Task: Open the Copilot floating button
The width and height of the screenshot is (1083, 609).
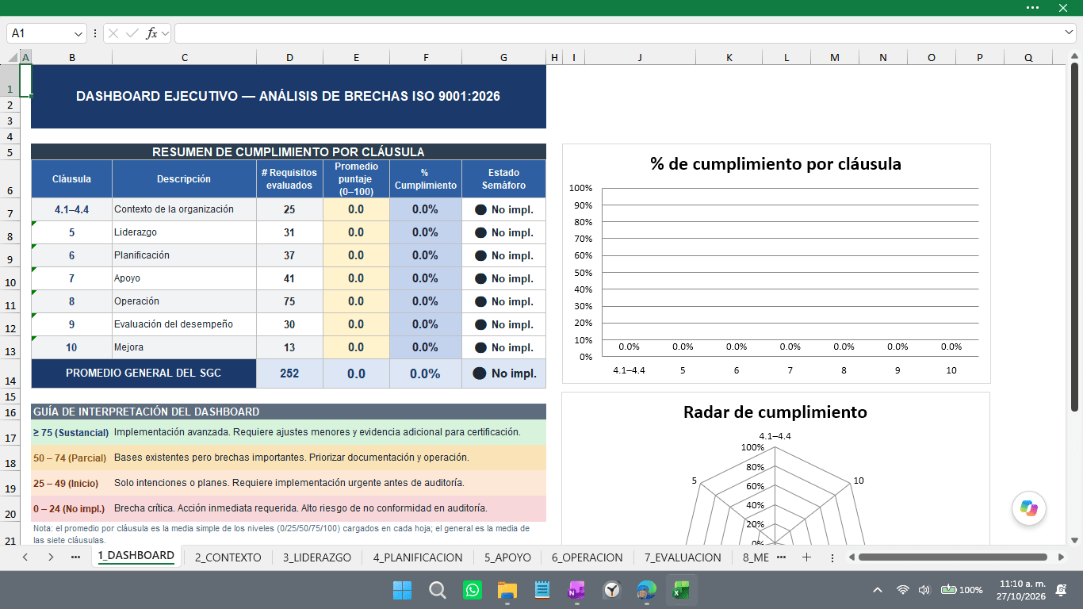Action: point(1029,508)
